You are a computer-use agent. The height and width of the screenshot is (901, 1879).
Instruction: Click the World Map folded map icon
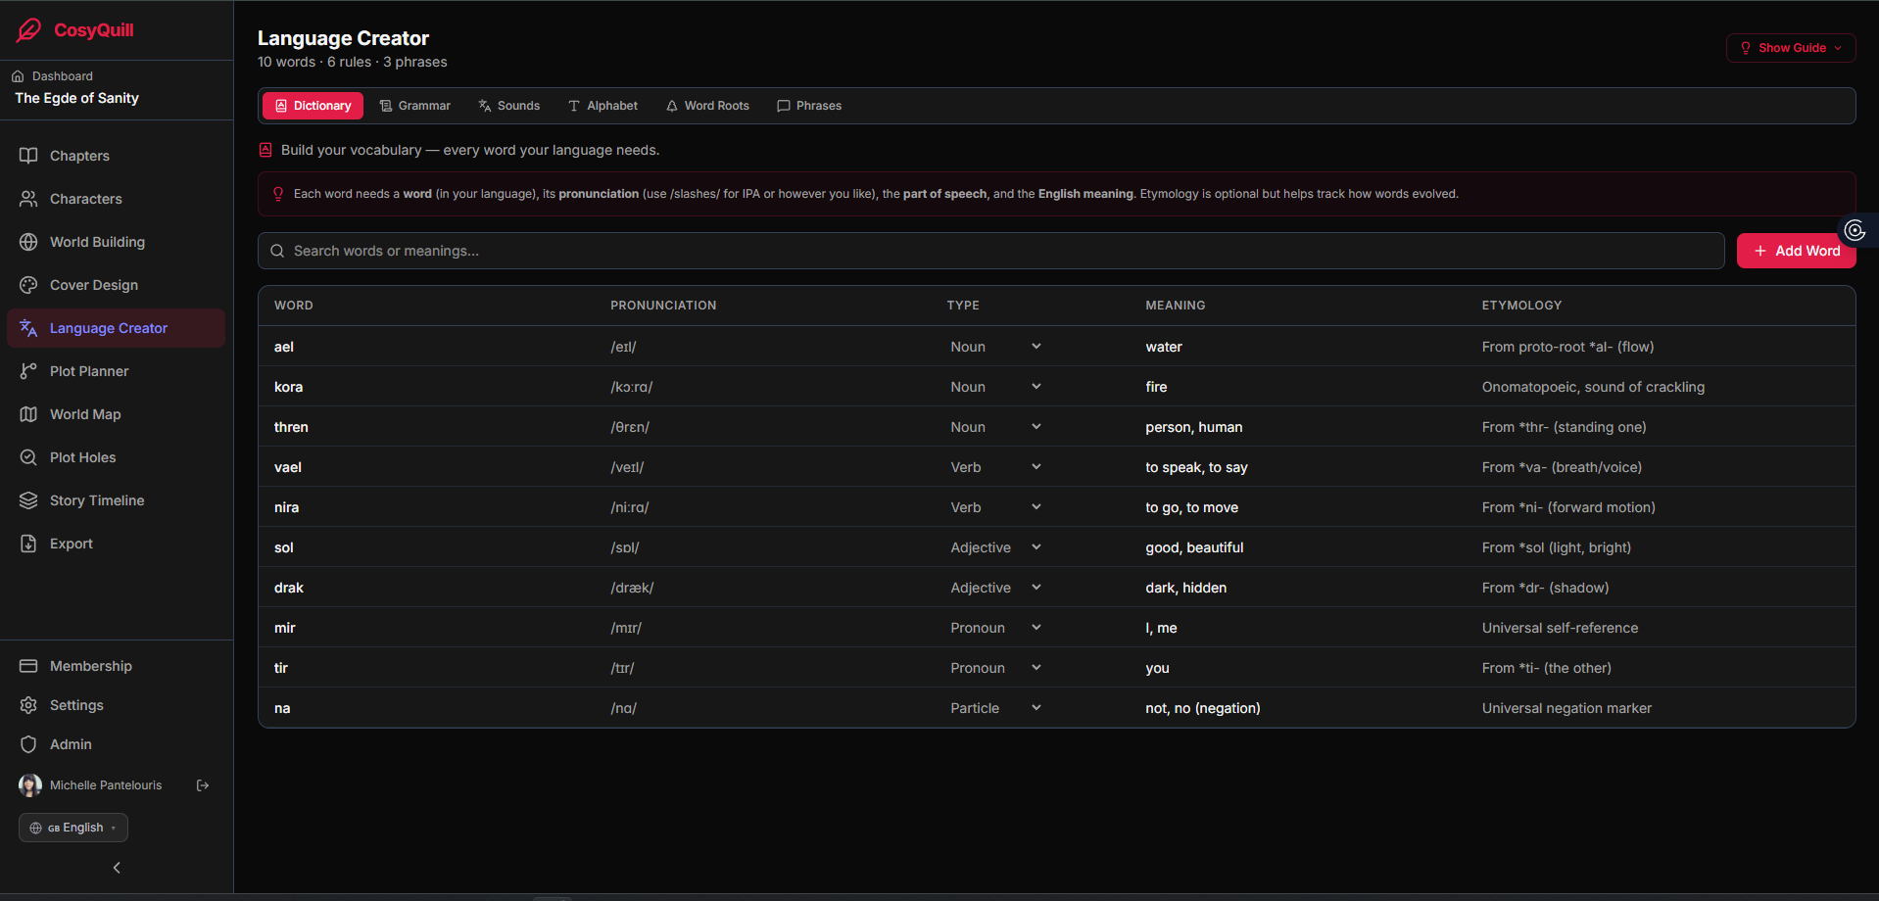(x=28, y=414)
